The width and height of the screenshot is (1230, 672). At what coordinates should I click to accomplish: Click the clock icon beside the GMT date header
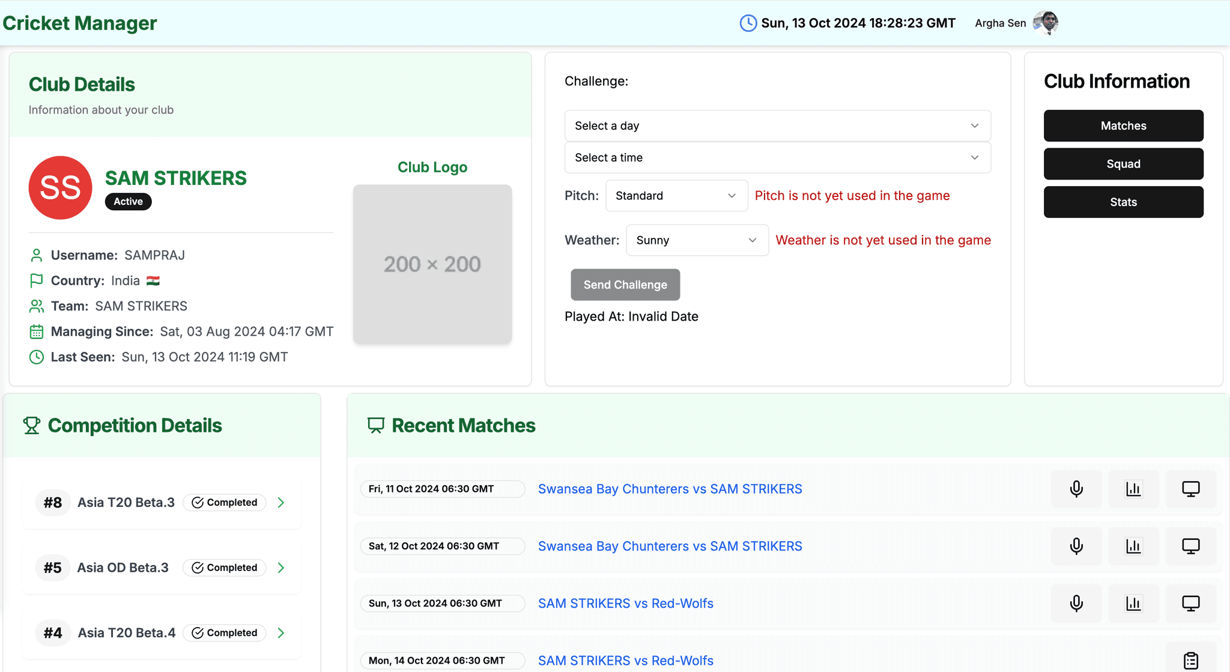tap(748, 23)
